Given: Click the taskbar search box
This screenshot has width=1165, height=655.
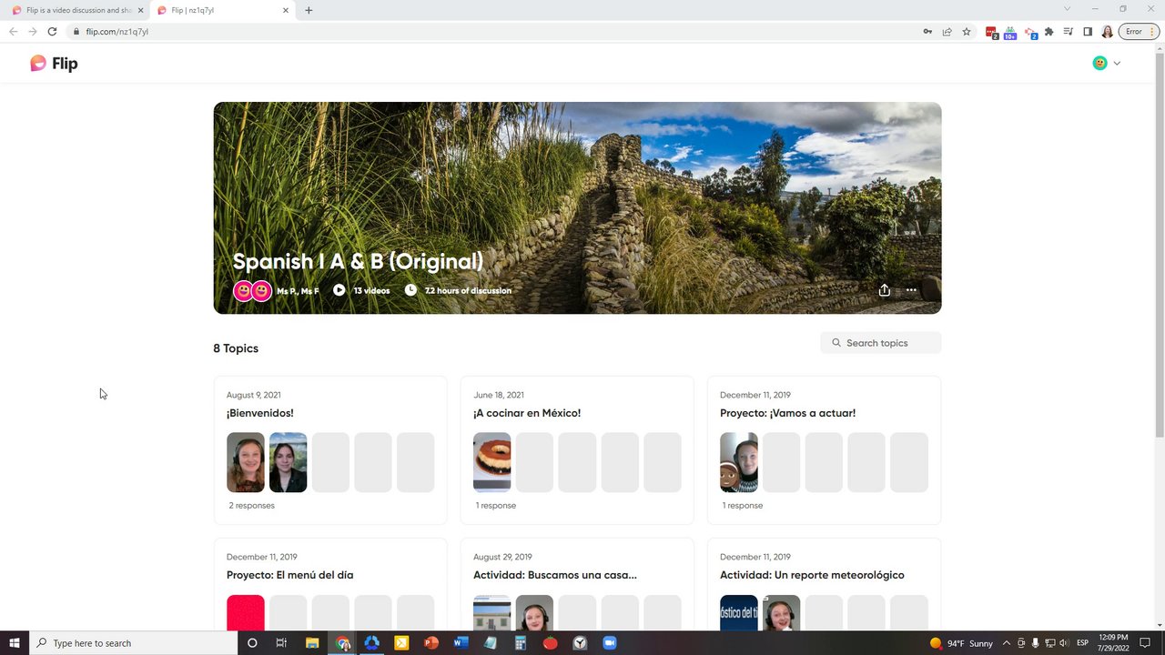Looking at the screenshot, I should tap(134, 643).
